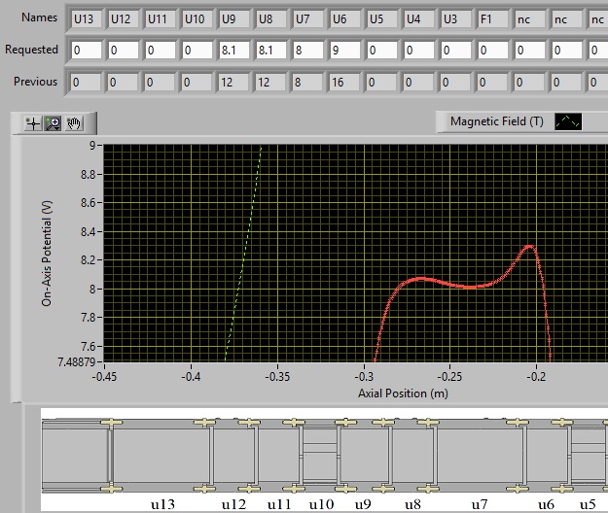Image resolution: width=608 pixels, height=513 pixels.
Task: Edit Requested value for U12
Action: [x=124, y=51]
